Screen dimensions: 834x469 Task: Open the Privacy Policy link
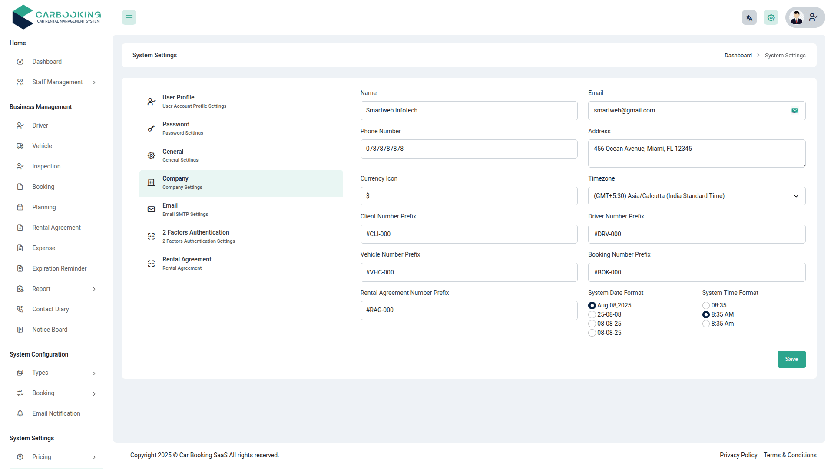tap(738, 455)
